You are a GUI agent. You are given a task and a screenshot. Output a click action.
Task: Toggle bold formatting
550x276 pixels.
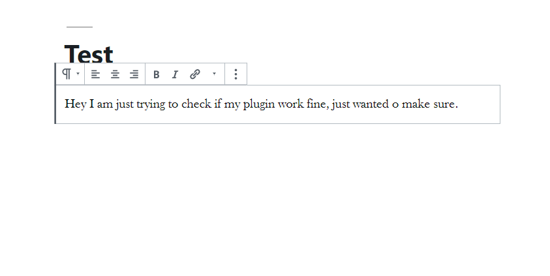click(157, 74)
